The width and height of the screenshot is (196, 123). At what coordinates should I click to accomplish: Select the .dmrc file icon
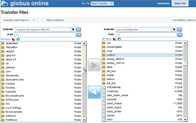coord(104,119)
